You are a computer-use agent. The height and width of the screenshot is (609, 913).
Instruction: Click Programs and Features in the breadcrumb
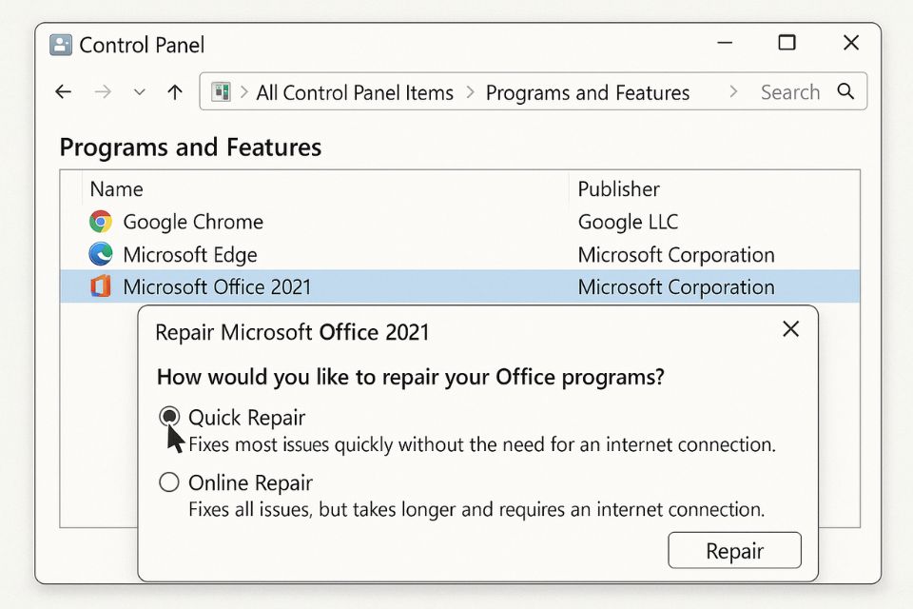tap(587, 91)
